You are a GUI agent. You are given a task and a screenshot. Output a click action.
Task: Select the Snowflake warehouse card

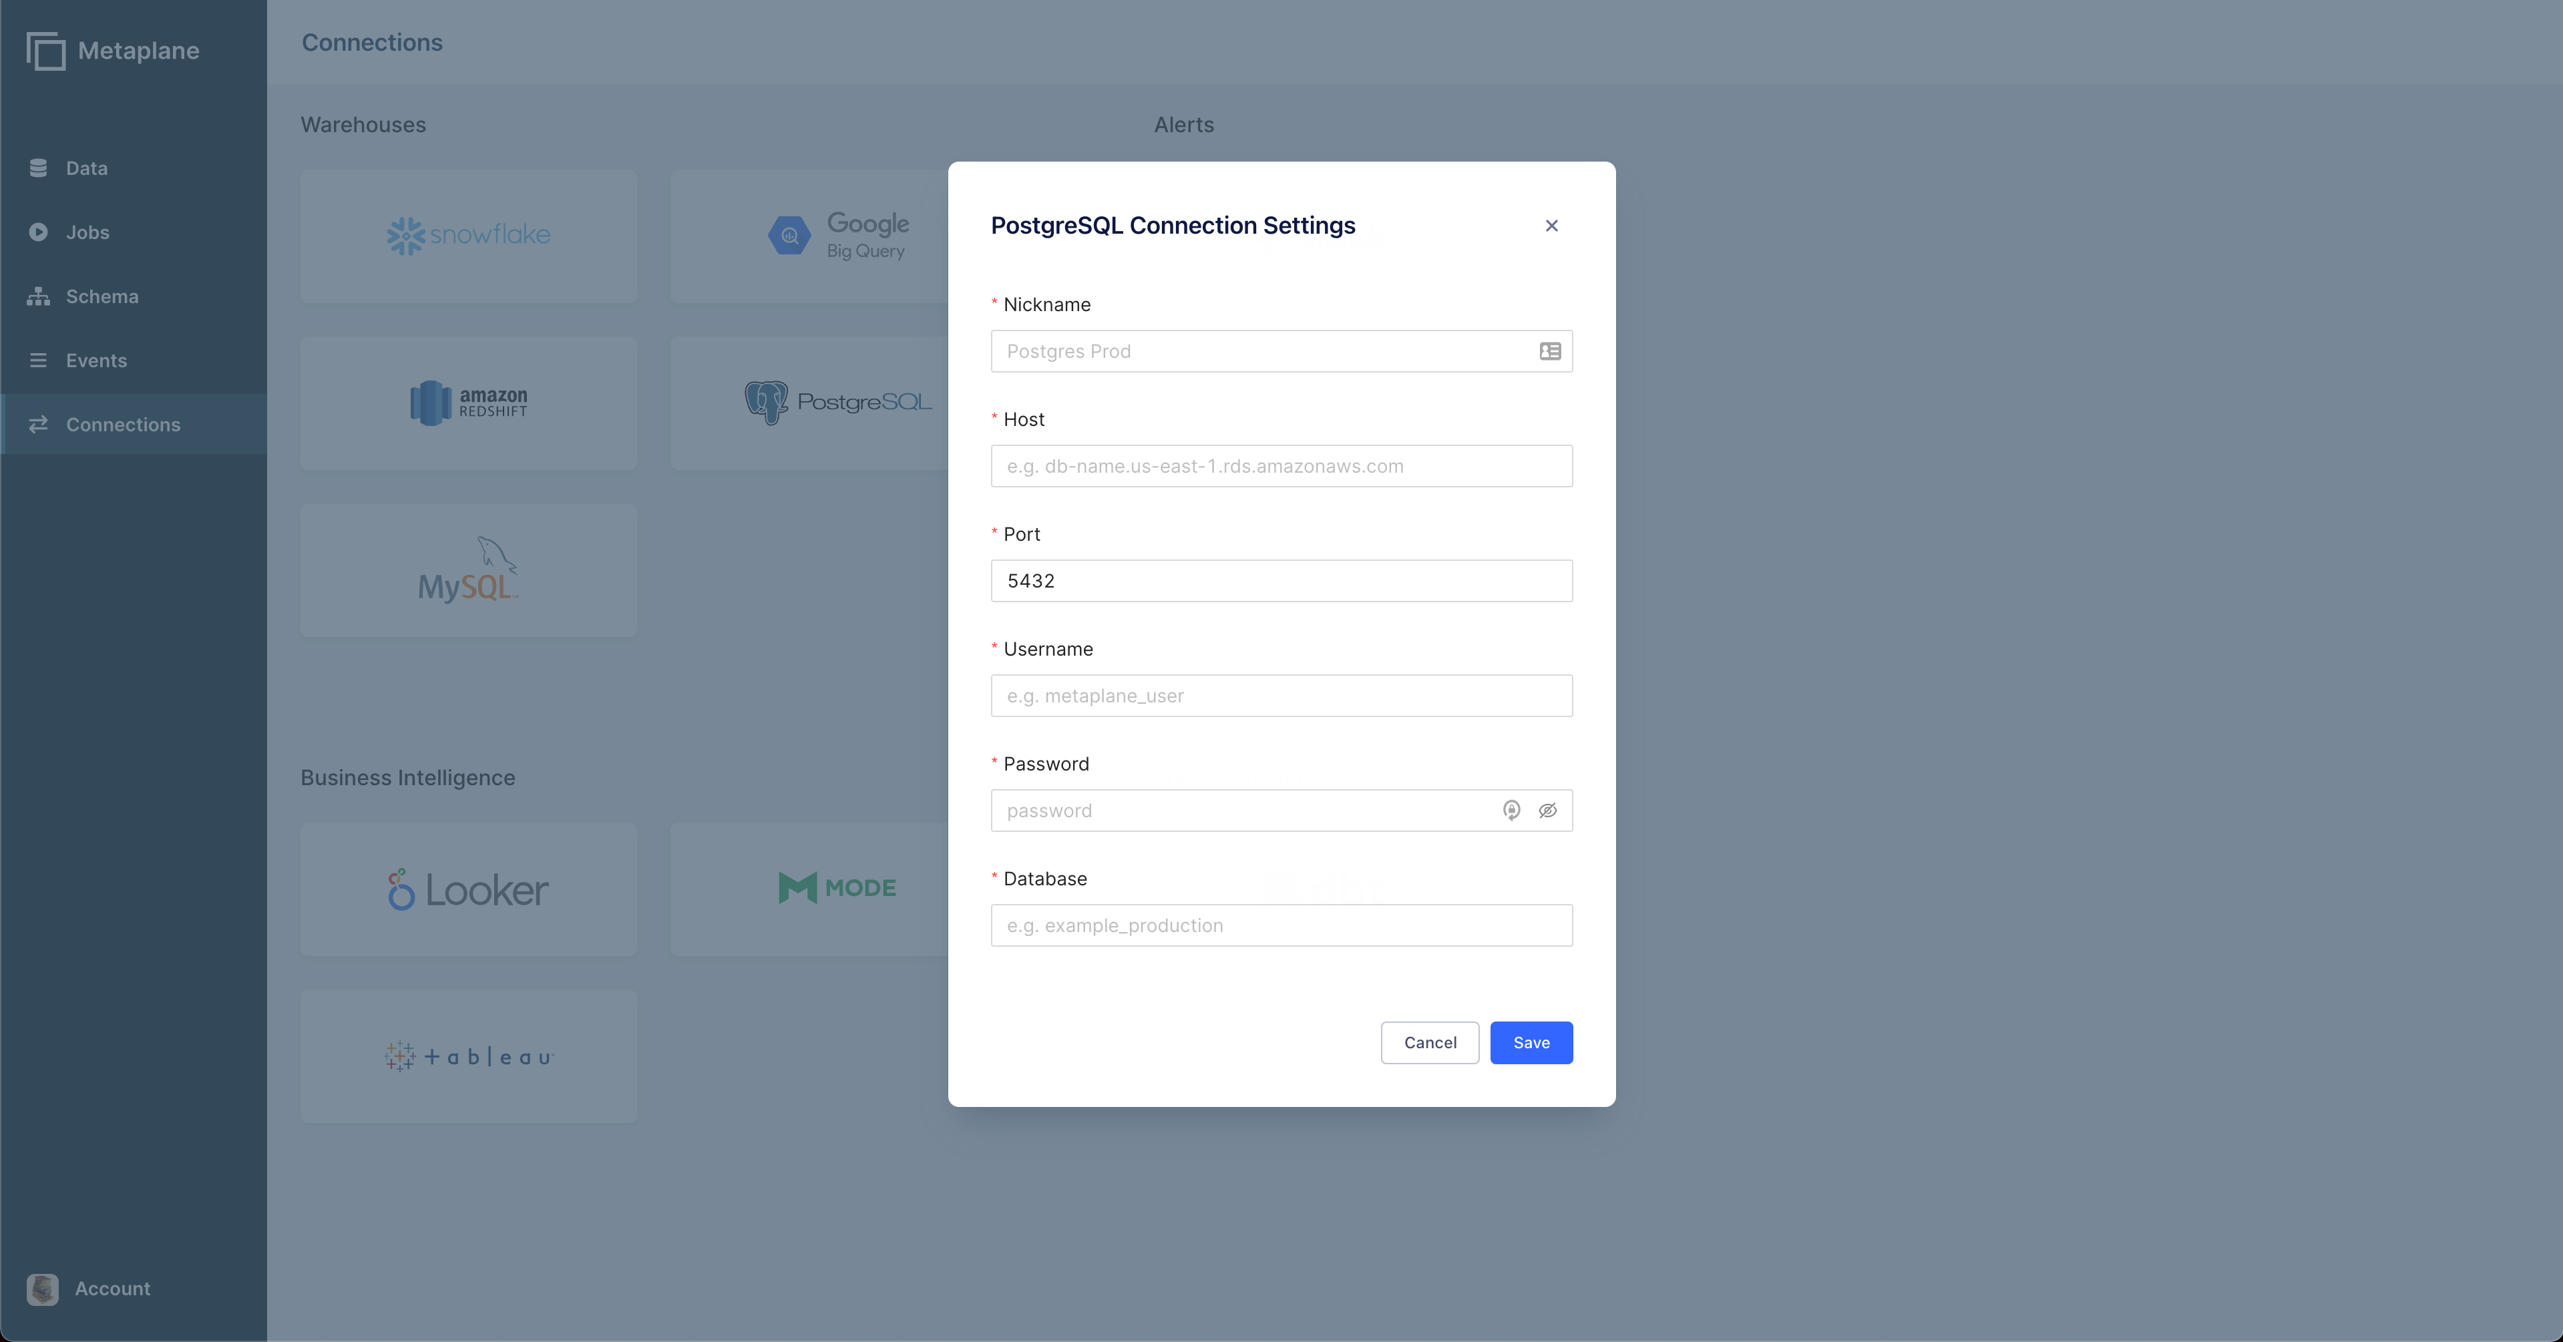469,236
